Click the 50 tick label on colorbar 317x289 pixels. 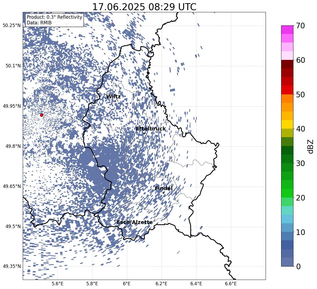pos(300,94)
